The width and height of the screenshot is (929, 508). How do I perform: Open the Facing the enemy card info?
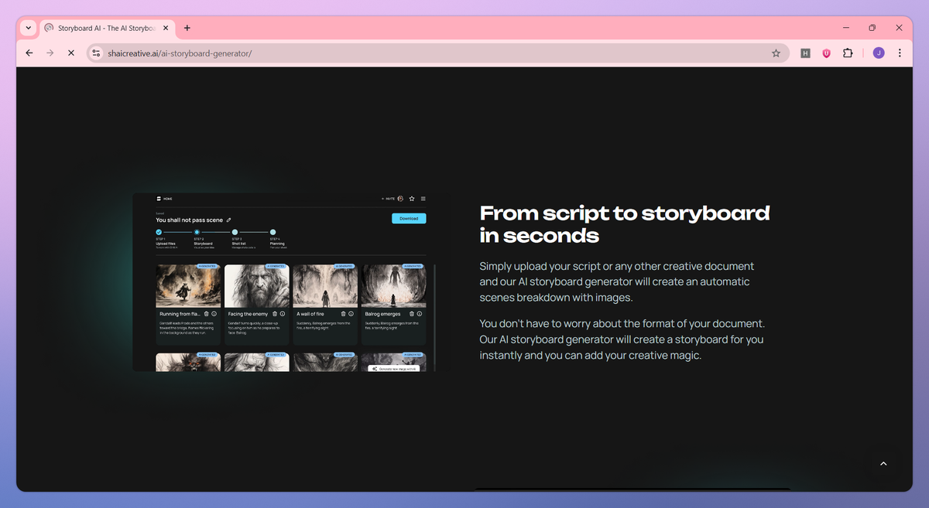click(x=283, y=314)
